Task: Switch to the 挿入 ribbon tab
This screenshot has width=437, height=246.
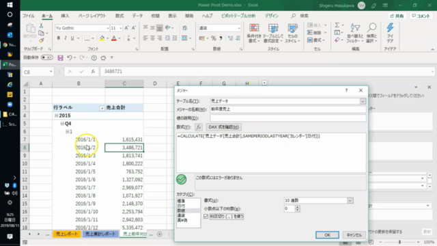Action: point(65,16)
